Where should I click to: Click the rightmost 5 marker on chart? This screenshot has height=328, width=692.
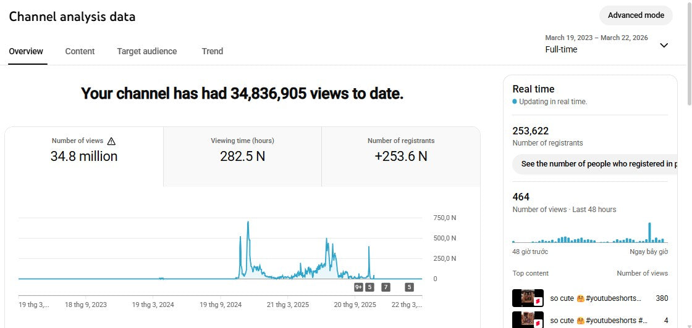click(x=409, y=287)
